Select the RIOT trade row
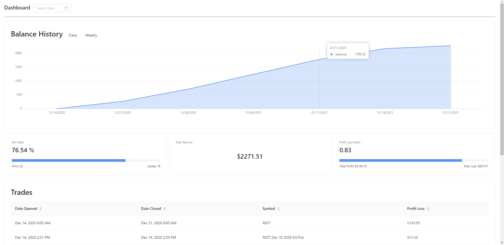 (x=250, y=223)
